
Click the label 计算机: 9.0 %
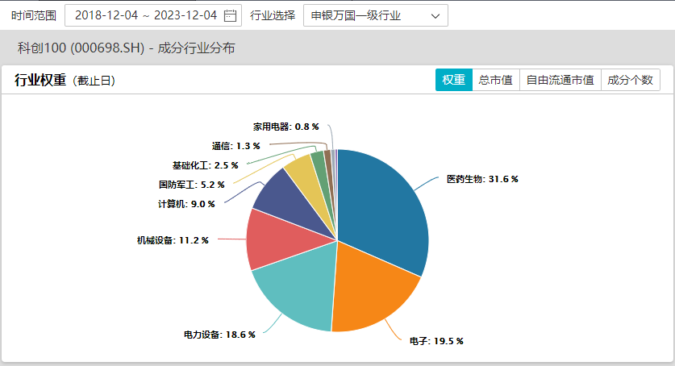coord(186,204)
